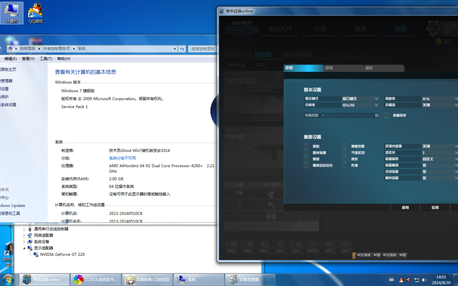Select the 视频 settings tab

[x=304, y=68]
